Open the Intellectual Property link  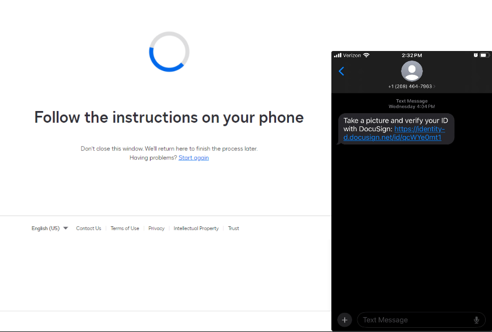coord(196,228)
